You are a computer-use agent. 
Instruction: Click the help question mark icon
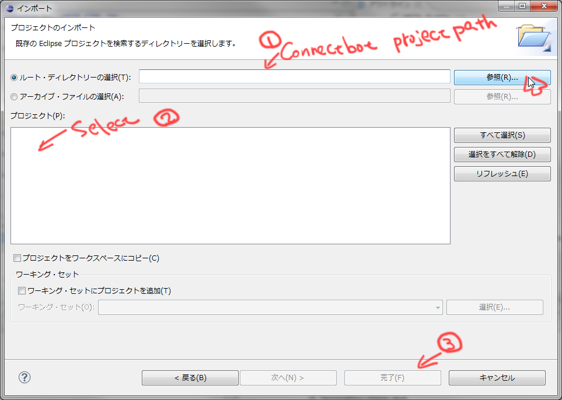[25, 377]
